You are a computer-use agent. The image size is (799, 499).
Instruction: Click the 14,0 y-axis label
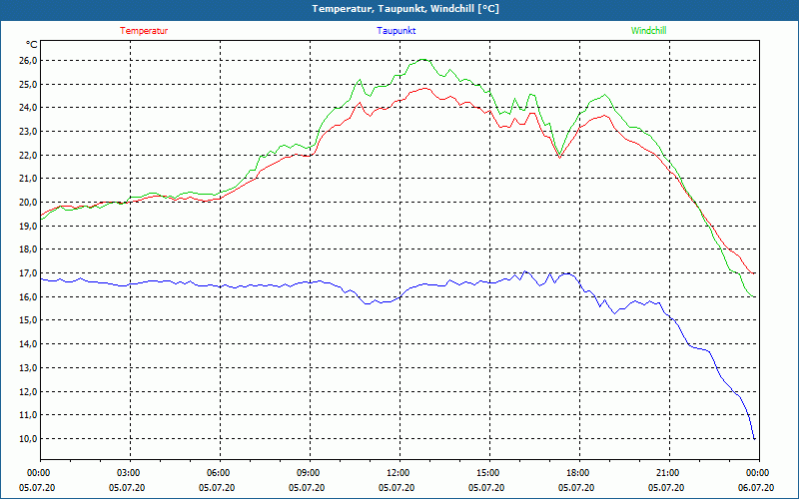click(x=28, y=343)
